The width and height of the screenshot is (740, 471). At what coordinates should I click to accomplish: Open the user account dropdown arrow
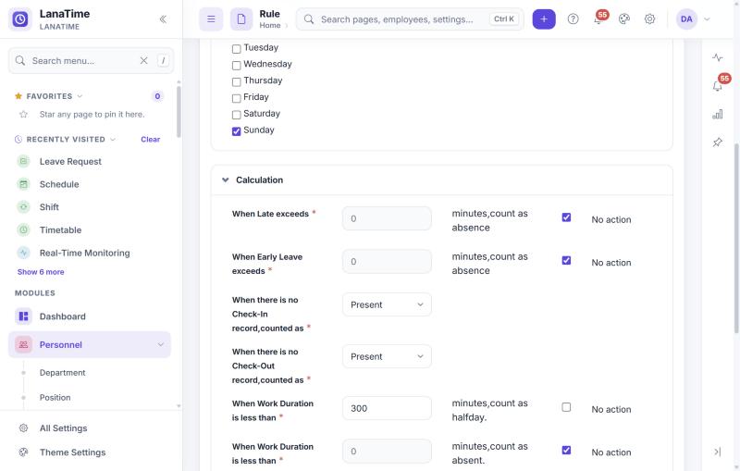tap(707, 19)
